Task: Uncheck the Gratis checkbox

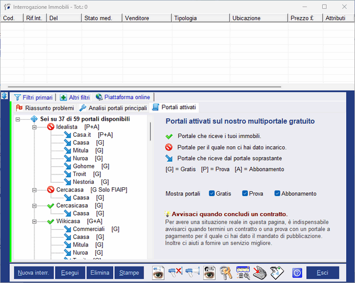Action: pyautogui.click(x=212, y=193)
